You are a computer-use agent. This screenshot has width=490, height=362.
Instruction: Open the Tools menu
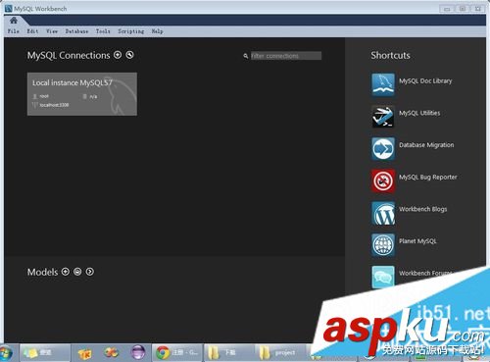[x=103, y=31]
